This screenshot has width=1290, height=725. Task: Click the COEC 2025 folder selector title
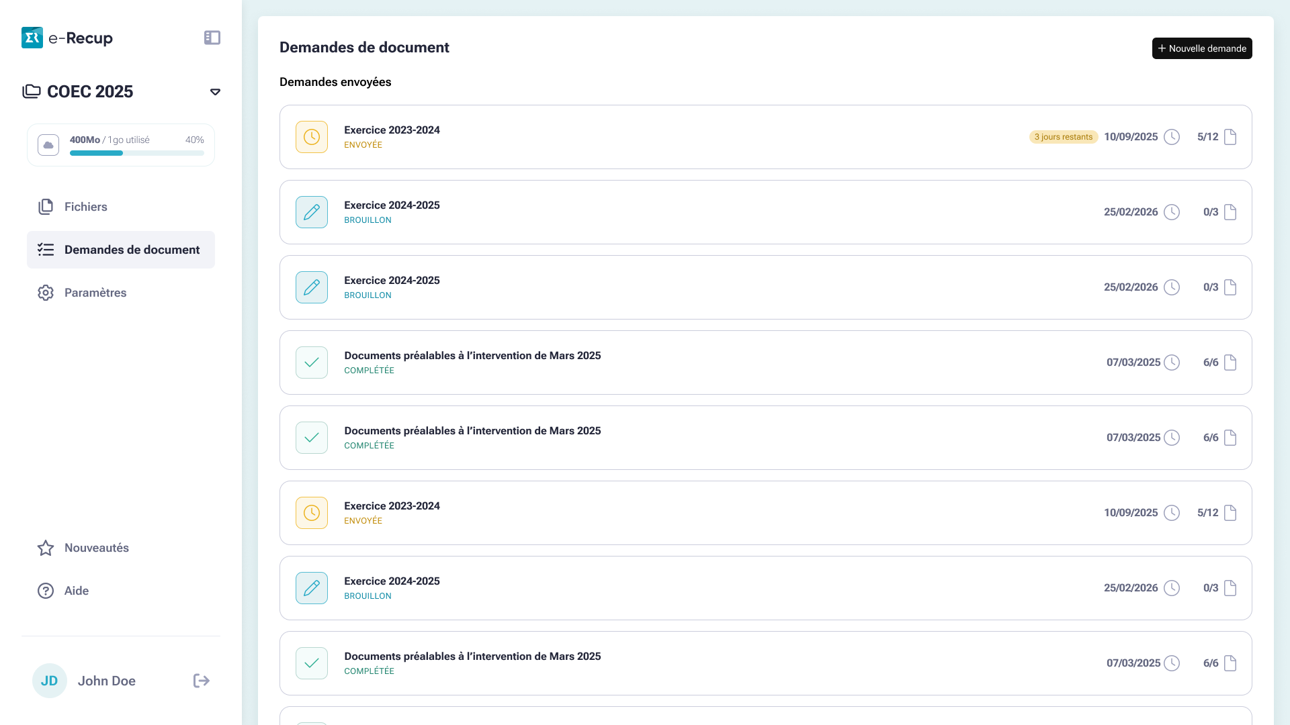click(90, 91)
